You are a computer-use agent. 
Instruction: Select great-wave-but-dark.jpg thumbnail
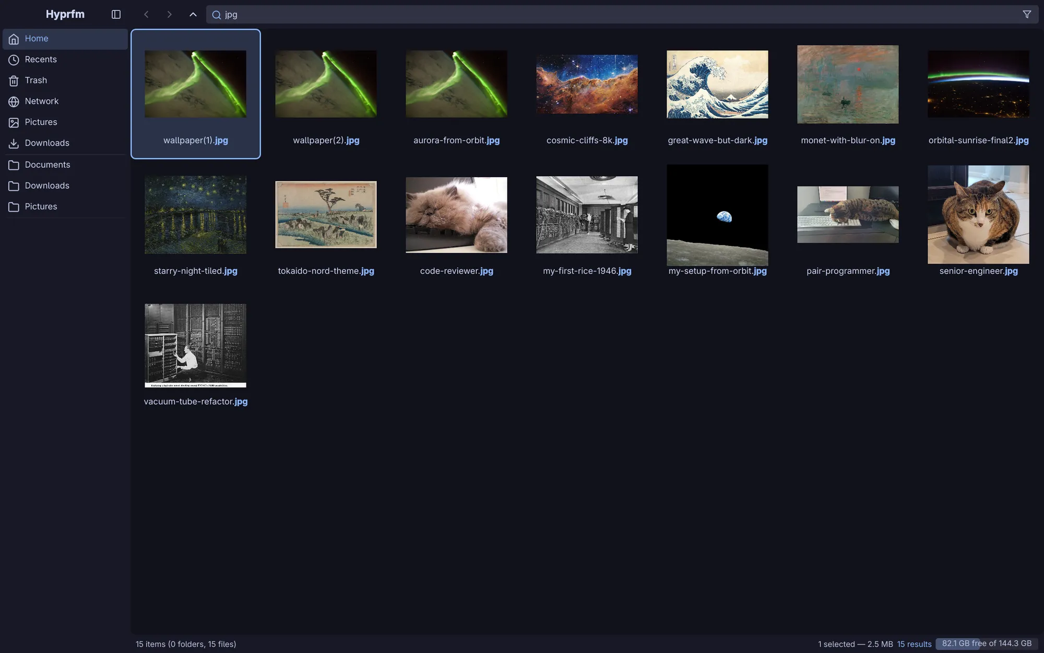click(x=717, y=84)
